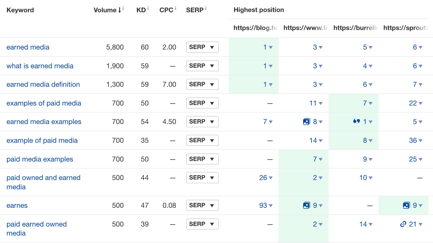Open the SERP dropdown for earned media
This screenshot has height=243, width=433.
pos(202,47)
